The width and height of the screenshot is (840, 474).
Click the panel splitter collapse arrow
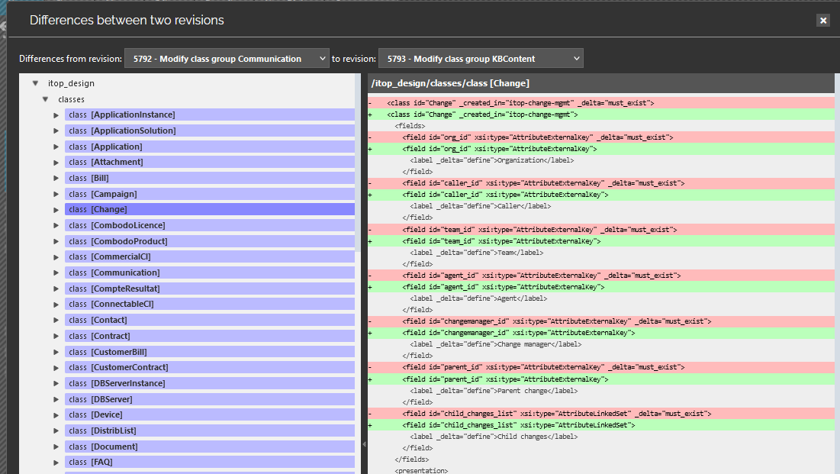[364, 443]
